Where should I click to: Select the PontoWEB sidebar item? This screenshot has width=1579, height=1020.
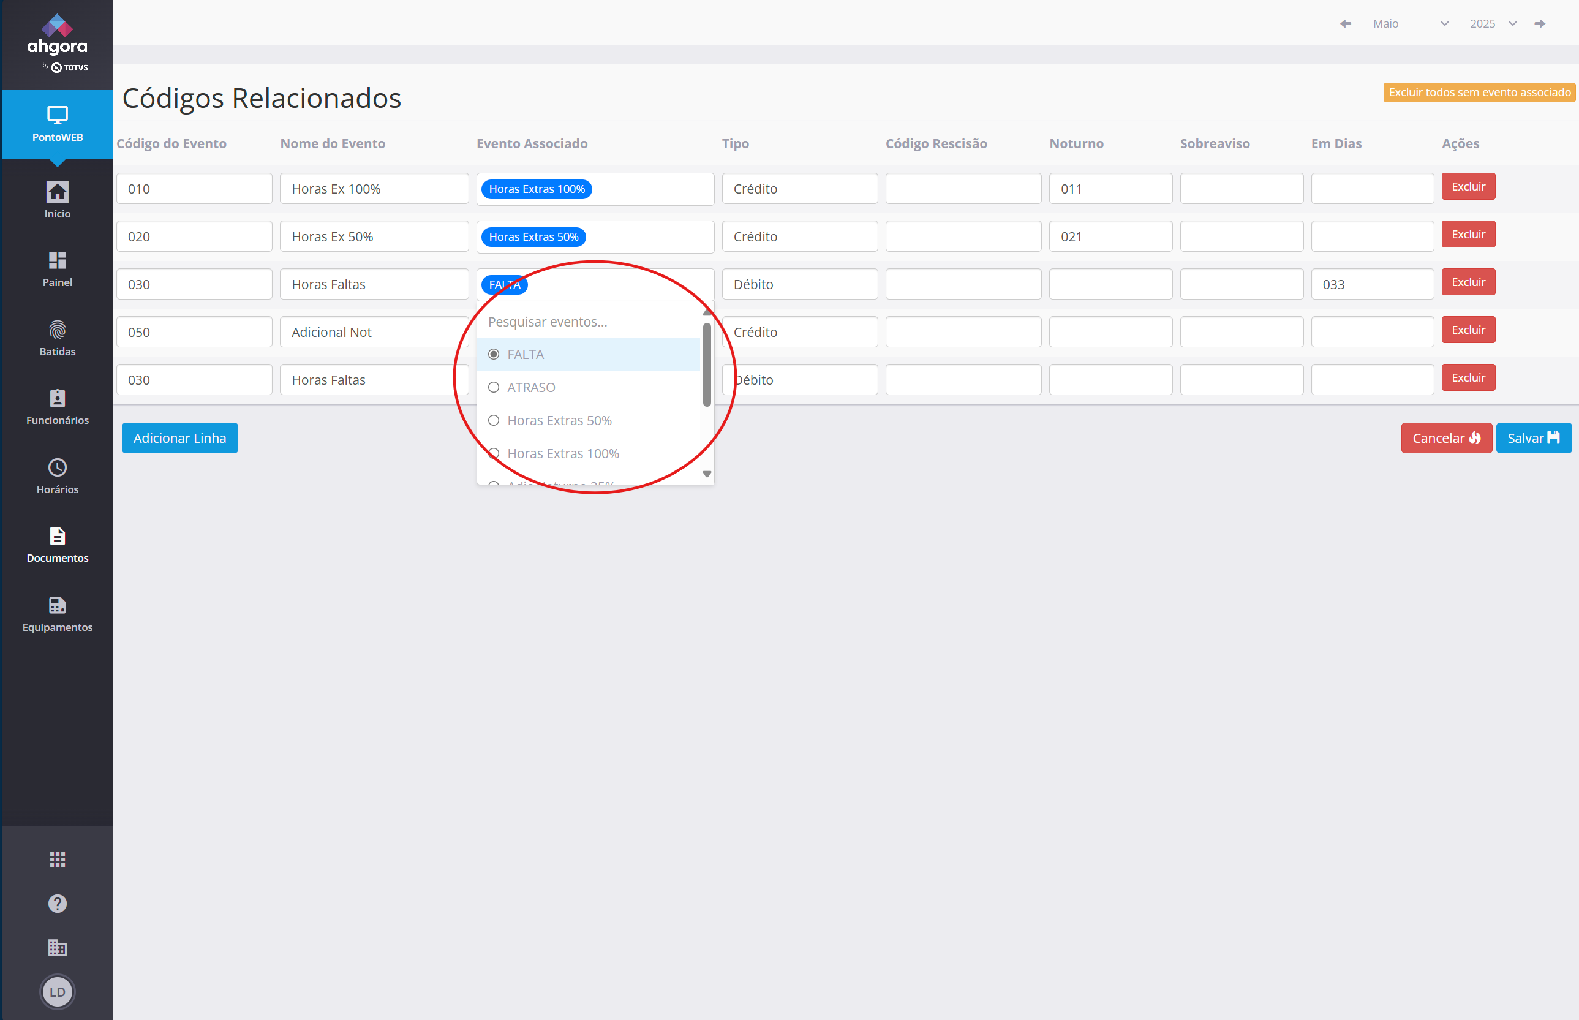click(58, 124)
